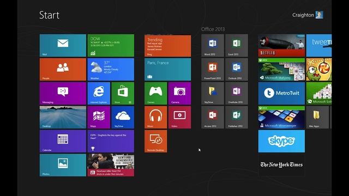349x196 pixels.
Task: Open Microsoft Solitaire tile
Action: [319, 93]
